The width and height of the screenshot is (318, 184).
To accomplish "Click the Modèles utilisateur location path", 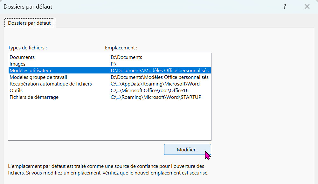I will 159,71.
